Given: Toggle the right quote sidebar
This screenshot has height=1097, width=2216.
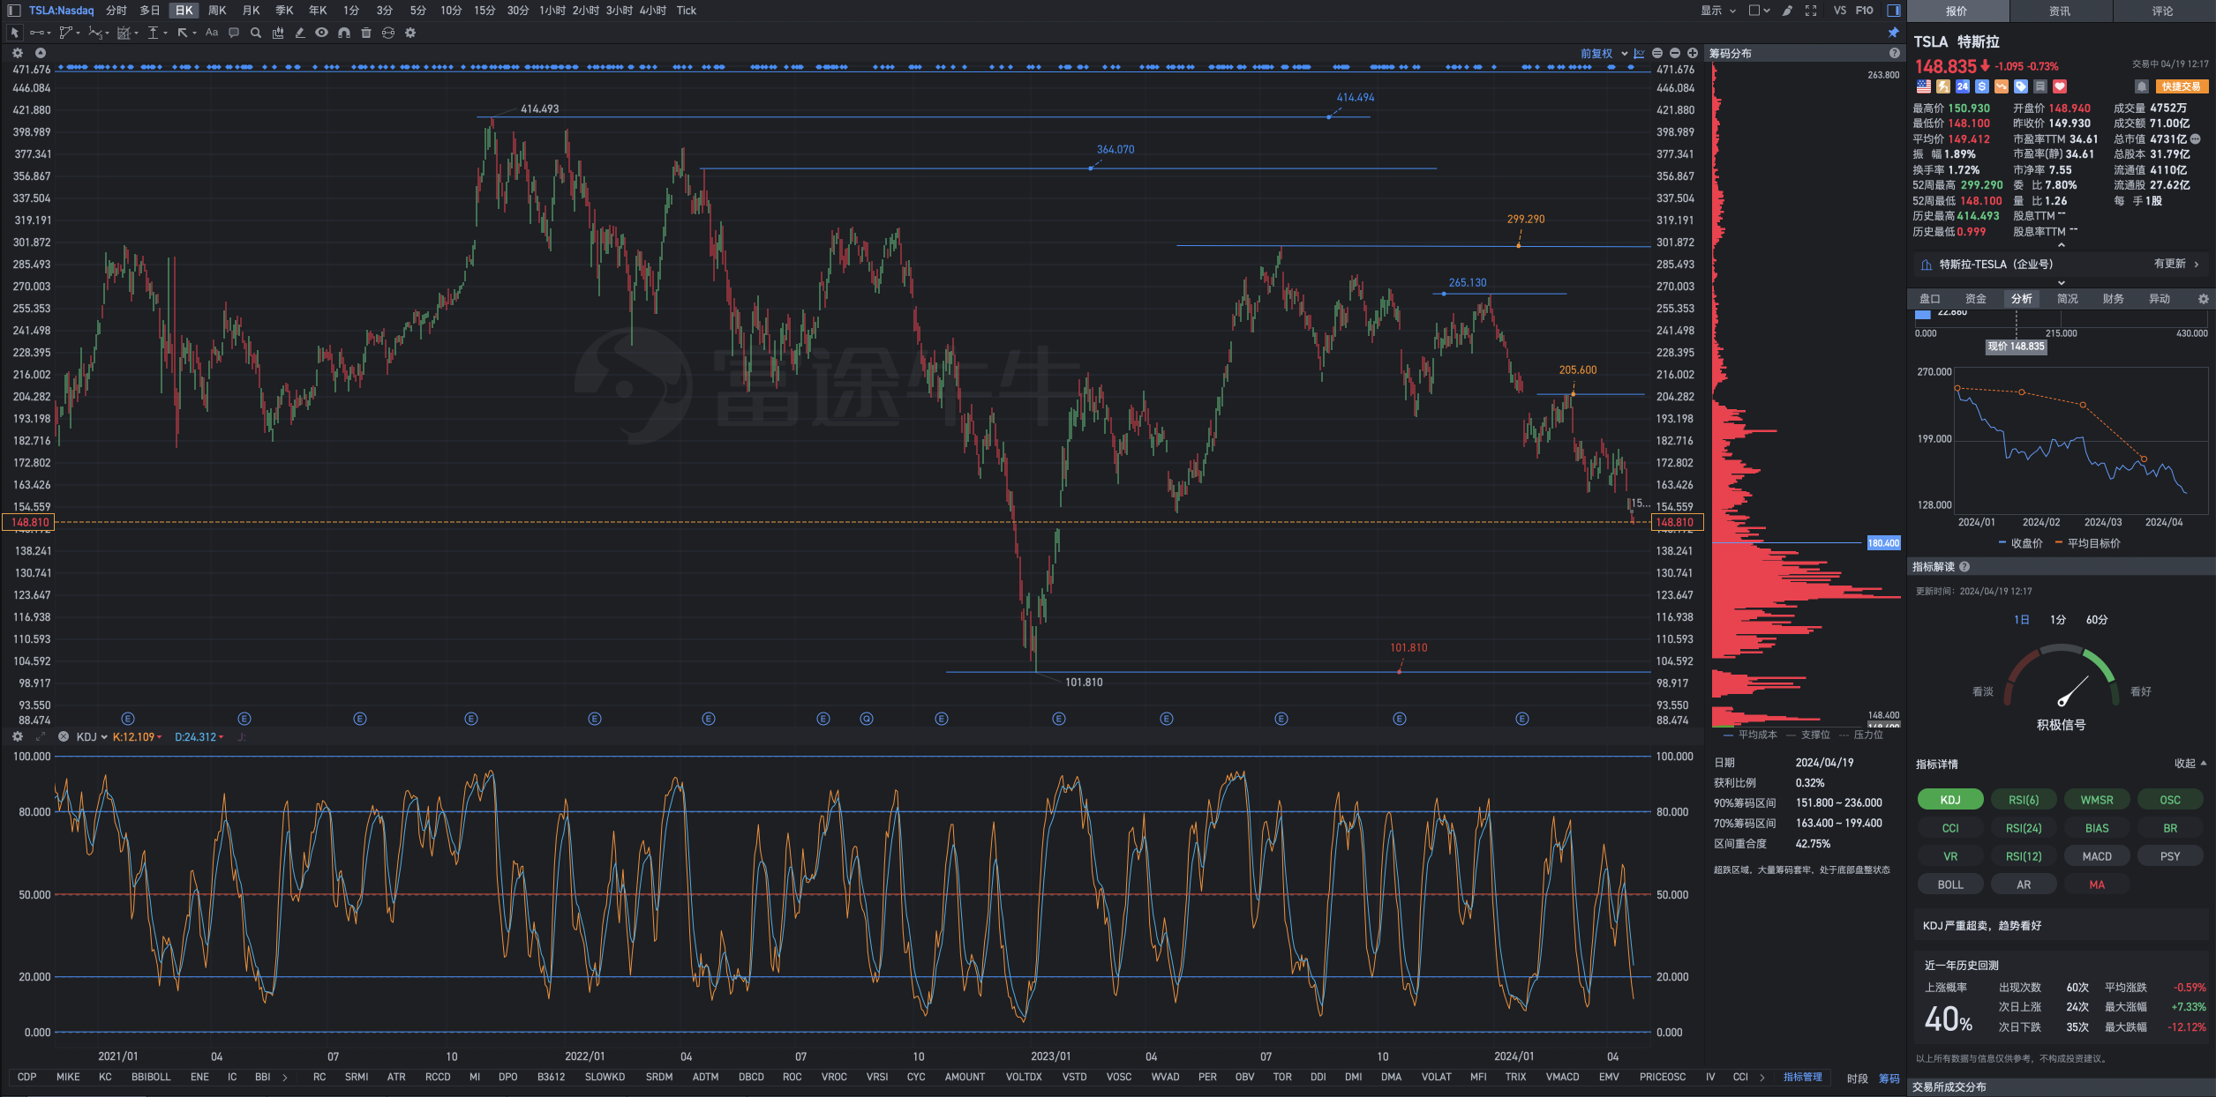Looking at the screenshot, I should 1894,11.
